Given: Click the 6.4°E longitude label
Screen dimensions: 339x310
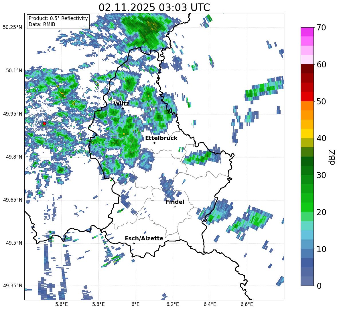Looking at the screenshot, I should [210, 304].
